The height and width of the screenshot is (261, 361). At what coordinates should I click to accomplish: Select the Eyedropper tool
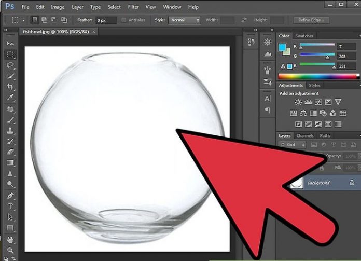[10, 98]
